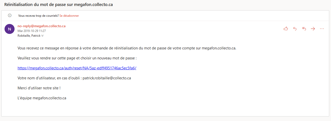This screenshot has height=121, width=331.
Task: Open more actions ellipsis menu
Action: pyautogui.click(x=322, y=29)
